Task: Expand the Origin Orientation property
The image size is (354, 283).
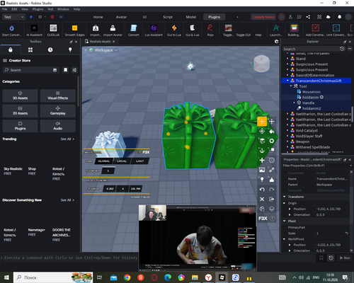Action: coord(290,214)
